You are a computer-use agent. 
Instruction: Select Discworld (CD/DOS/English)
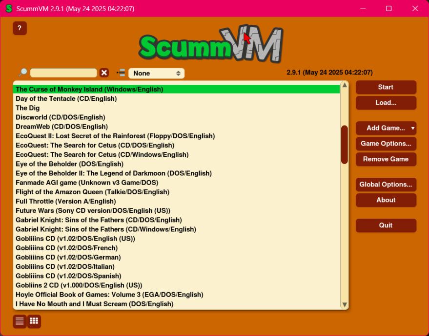click(x=176, y=117)
